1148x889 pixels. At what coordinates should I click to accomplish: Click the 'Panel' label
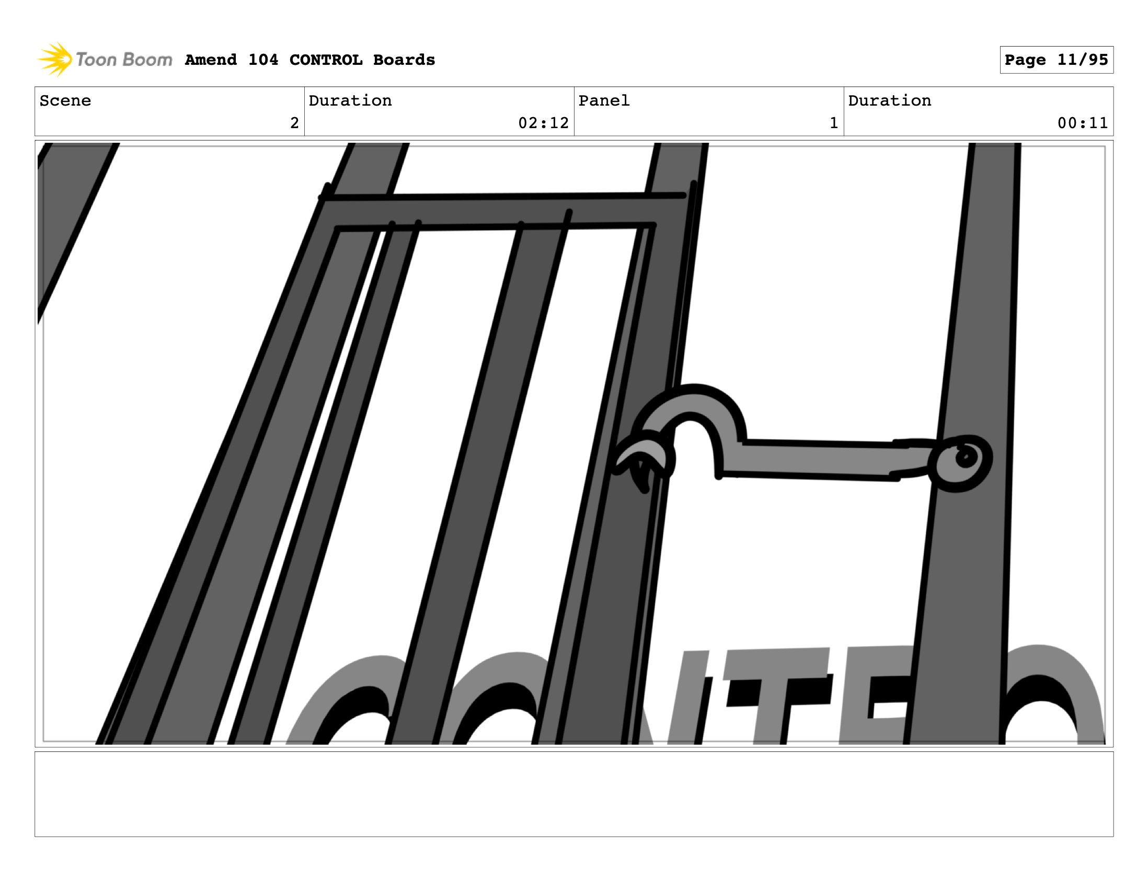[x=604, y=100]
